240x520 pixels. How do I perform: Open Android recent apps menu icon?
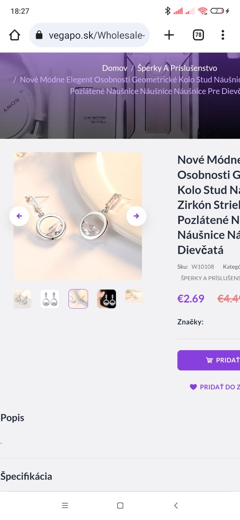coord(65,505)
